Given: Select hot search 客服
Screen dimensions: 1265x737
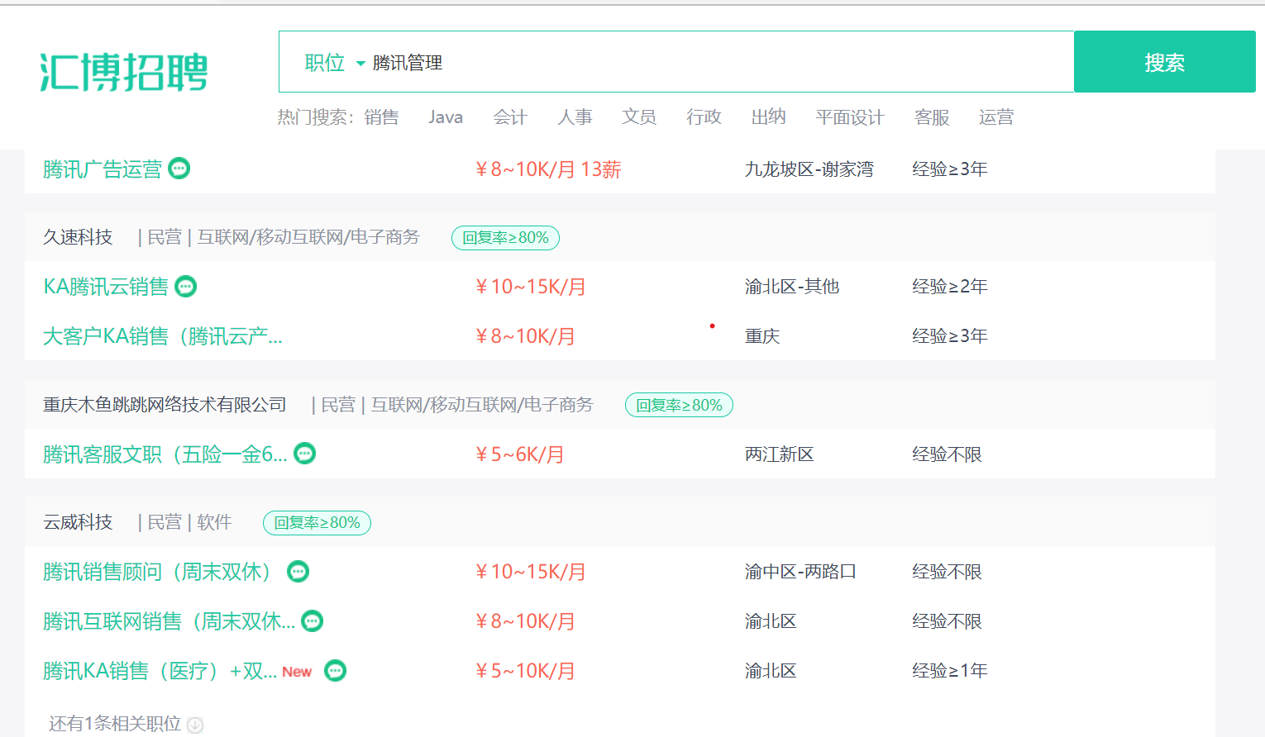Looking at the screenshot, I should pos(932,117).
